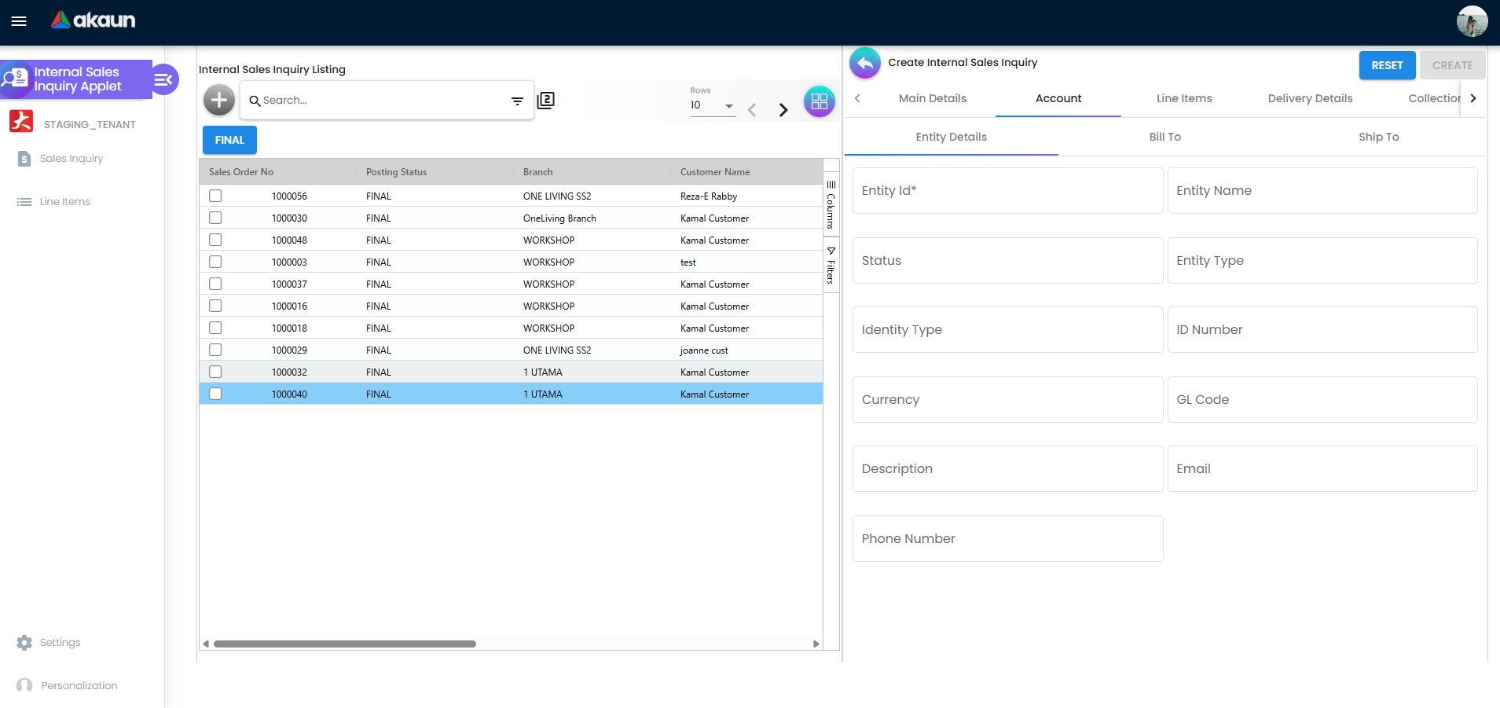This screenshot has width=1500, height=708.
Task: Click the ID Number field
Action: tap(1322, 329)
